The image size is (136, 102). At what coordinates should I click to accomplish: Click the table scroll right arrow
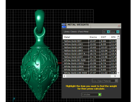tap(115, 76)
